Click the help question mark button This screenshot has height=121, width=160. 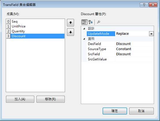pyautogui.click(x=144, y=5)
